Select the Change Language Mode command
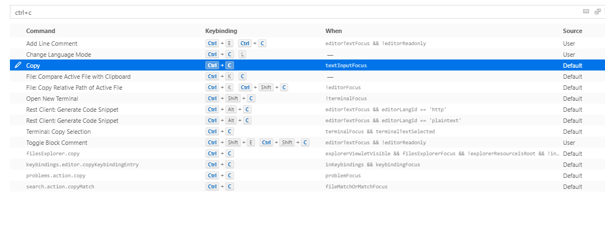 click(59, 55)
